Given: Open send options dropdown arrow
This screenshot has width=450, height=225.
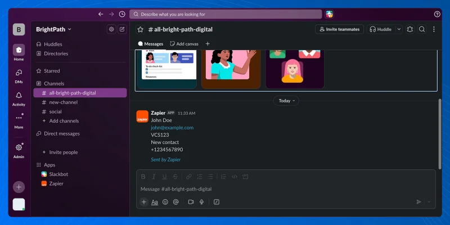Looking at the screenshot, I should pos(429,202).
